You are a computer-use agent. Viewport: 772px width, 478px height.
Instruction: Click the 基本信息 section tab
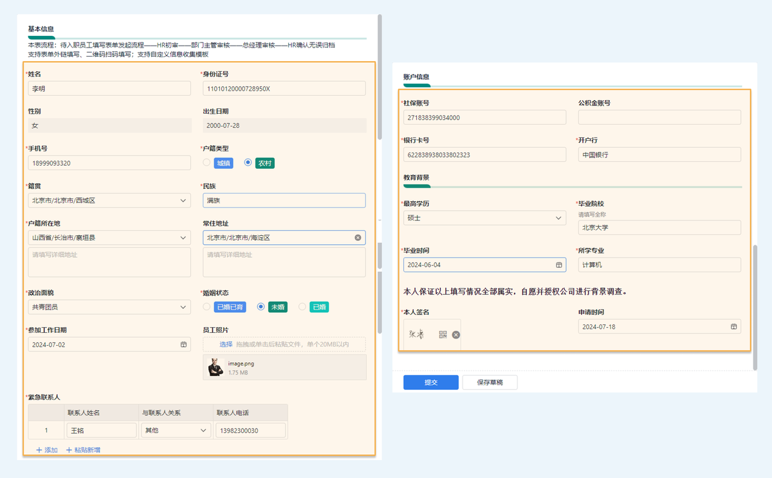point(41,29)
